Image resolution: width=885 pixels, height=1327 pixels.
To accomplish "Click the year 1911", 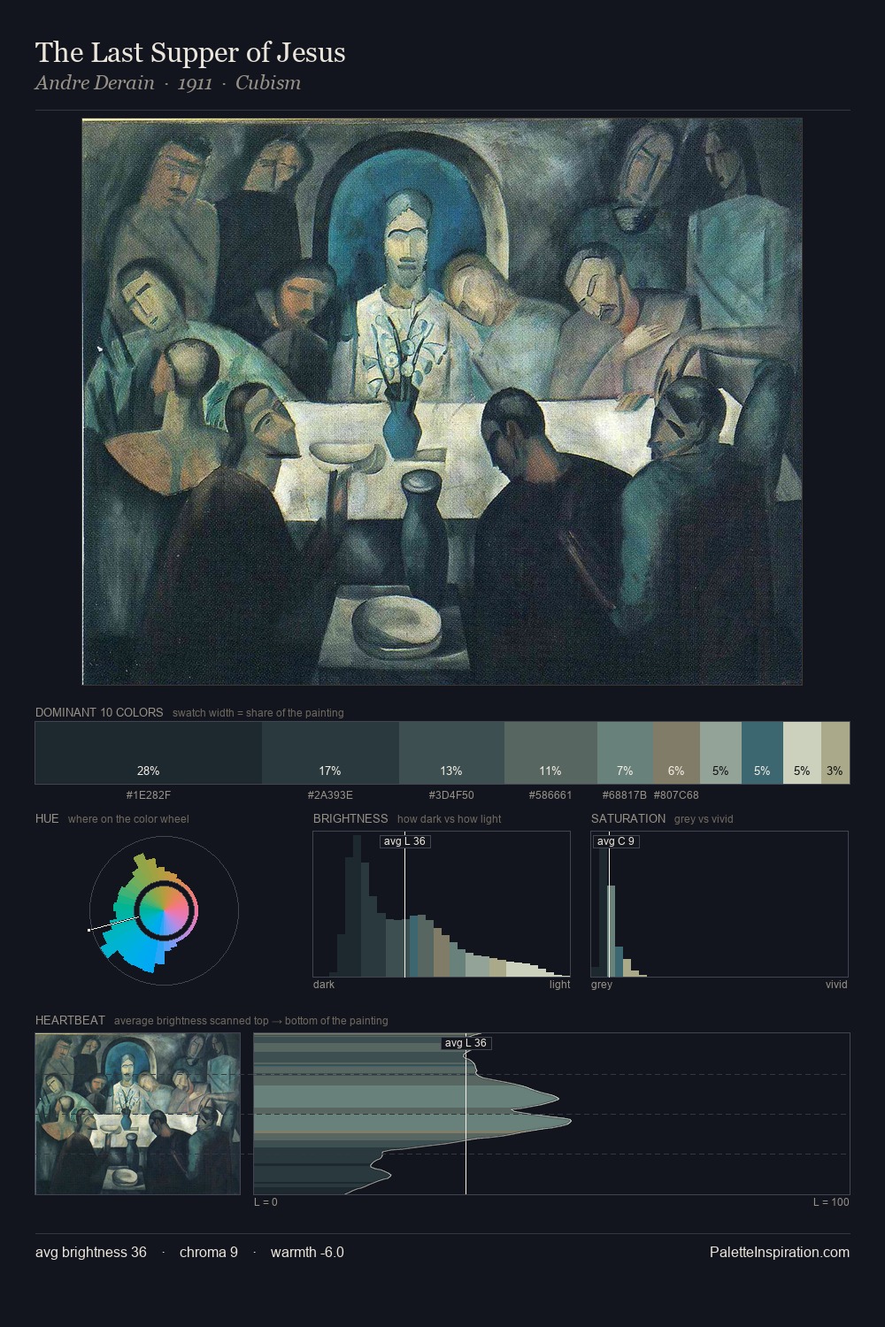I will [195, 83].
